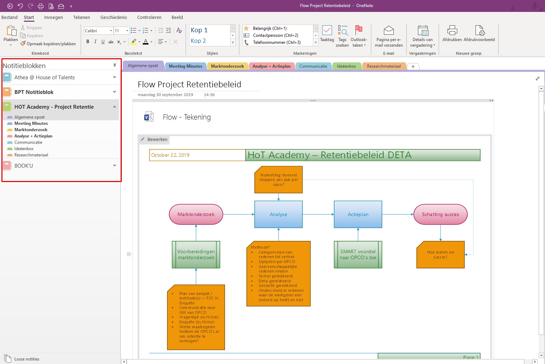Switch to the Marktonderzoek section tab
Viewport: 545px width, 364px height.
(x=227, y=66)
